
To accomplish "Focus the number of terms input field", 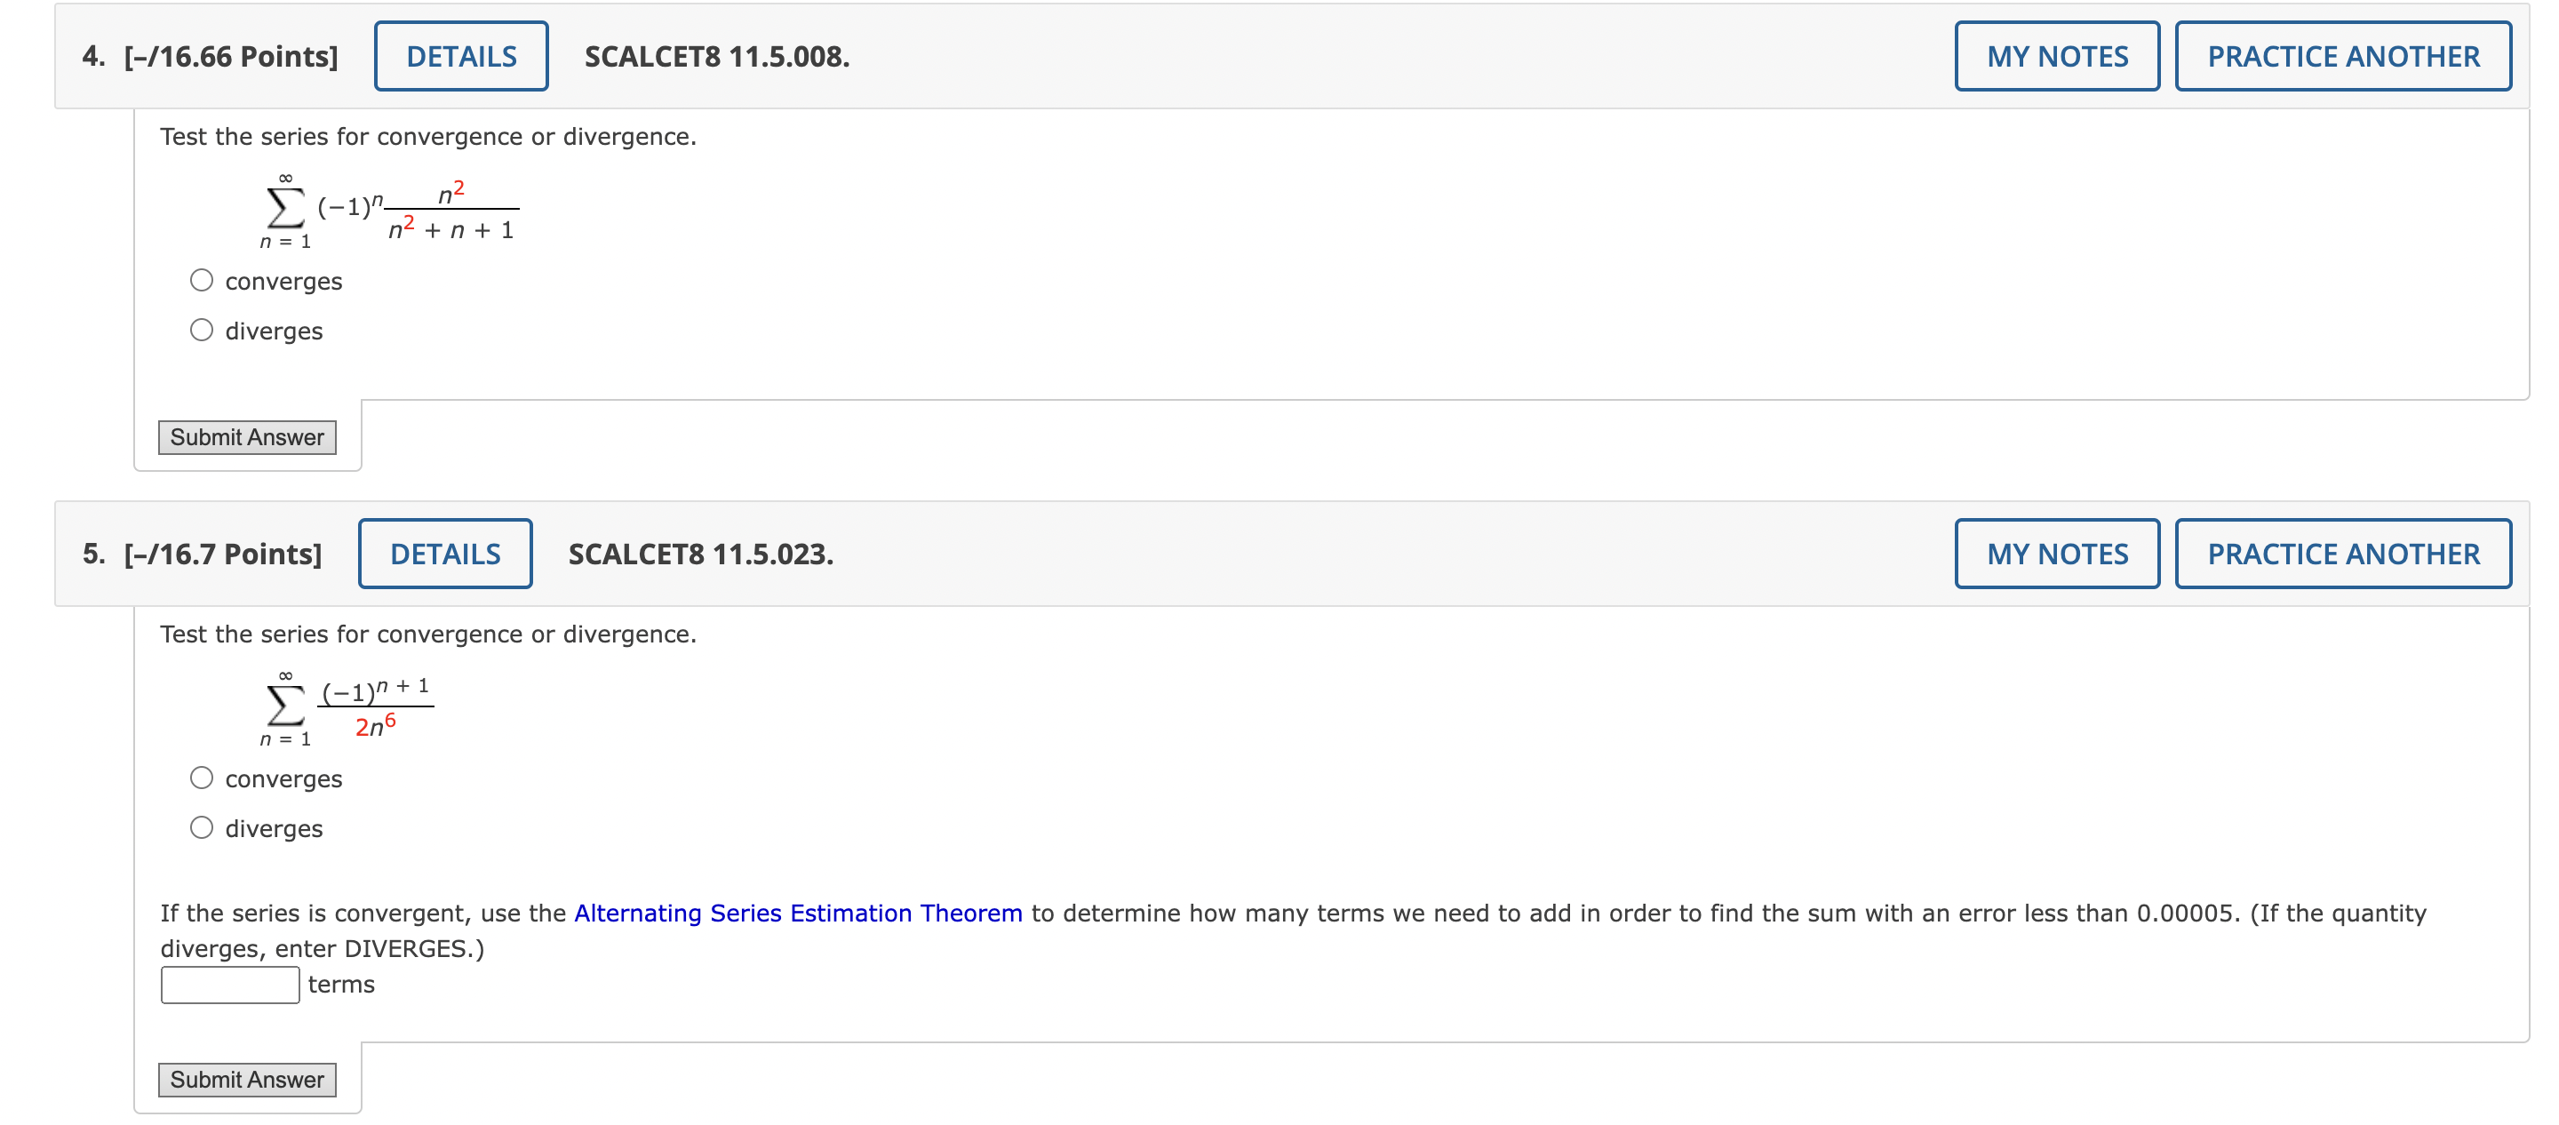I will (230, 985).
